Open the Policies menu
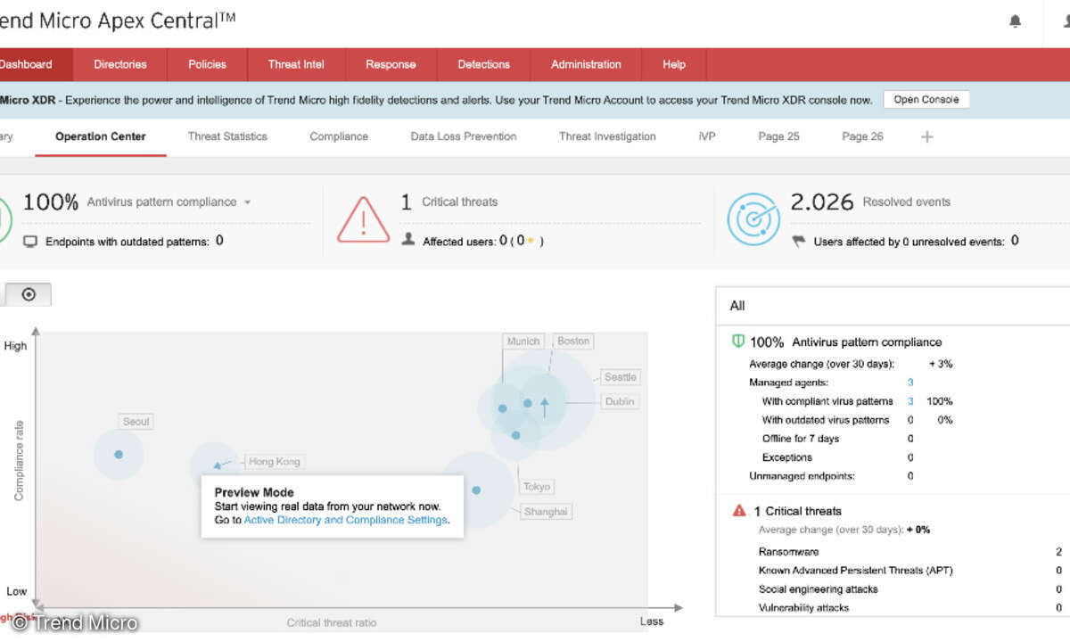The image size is (1070, 642). (x=207, y=64)
